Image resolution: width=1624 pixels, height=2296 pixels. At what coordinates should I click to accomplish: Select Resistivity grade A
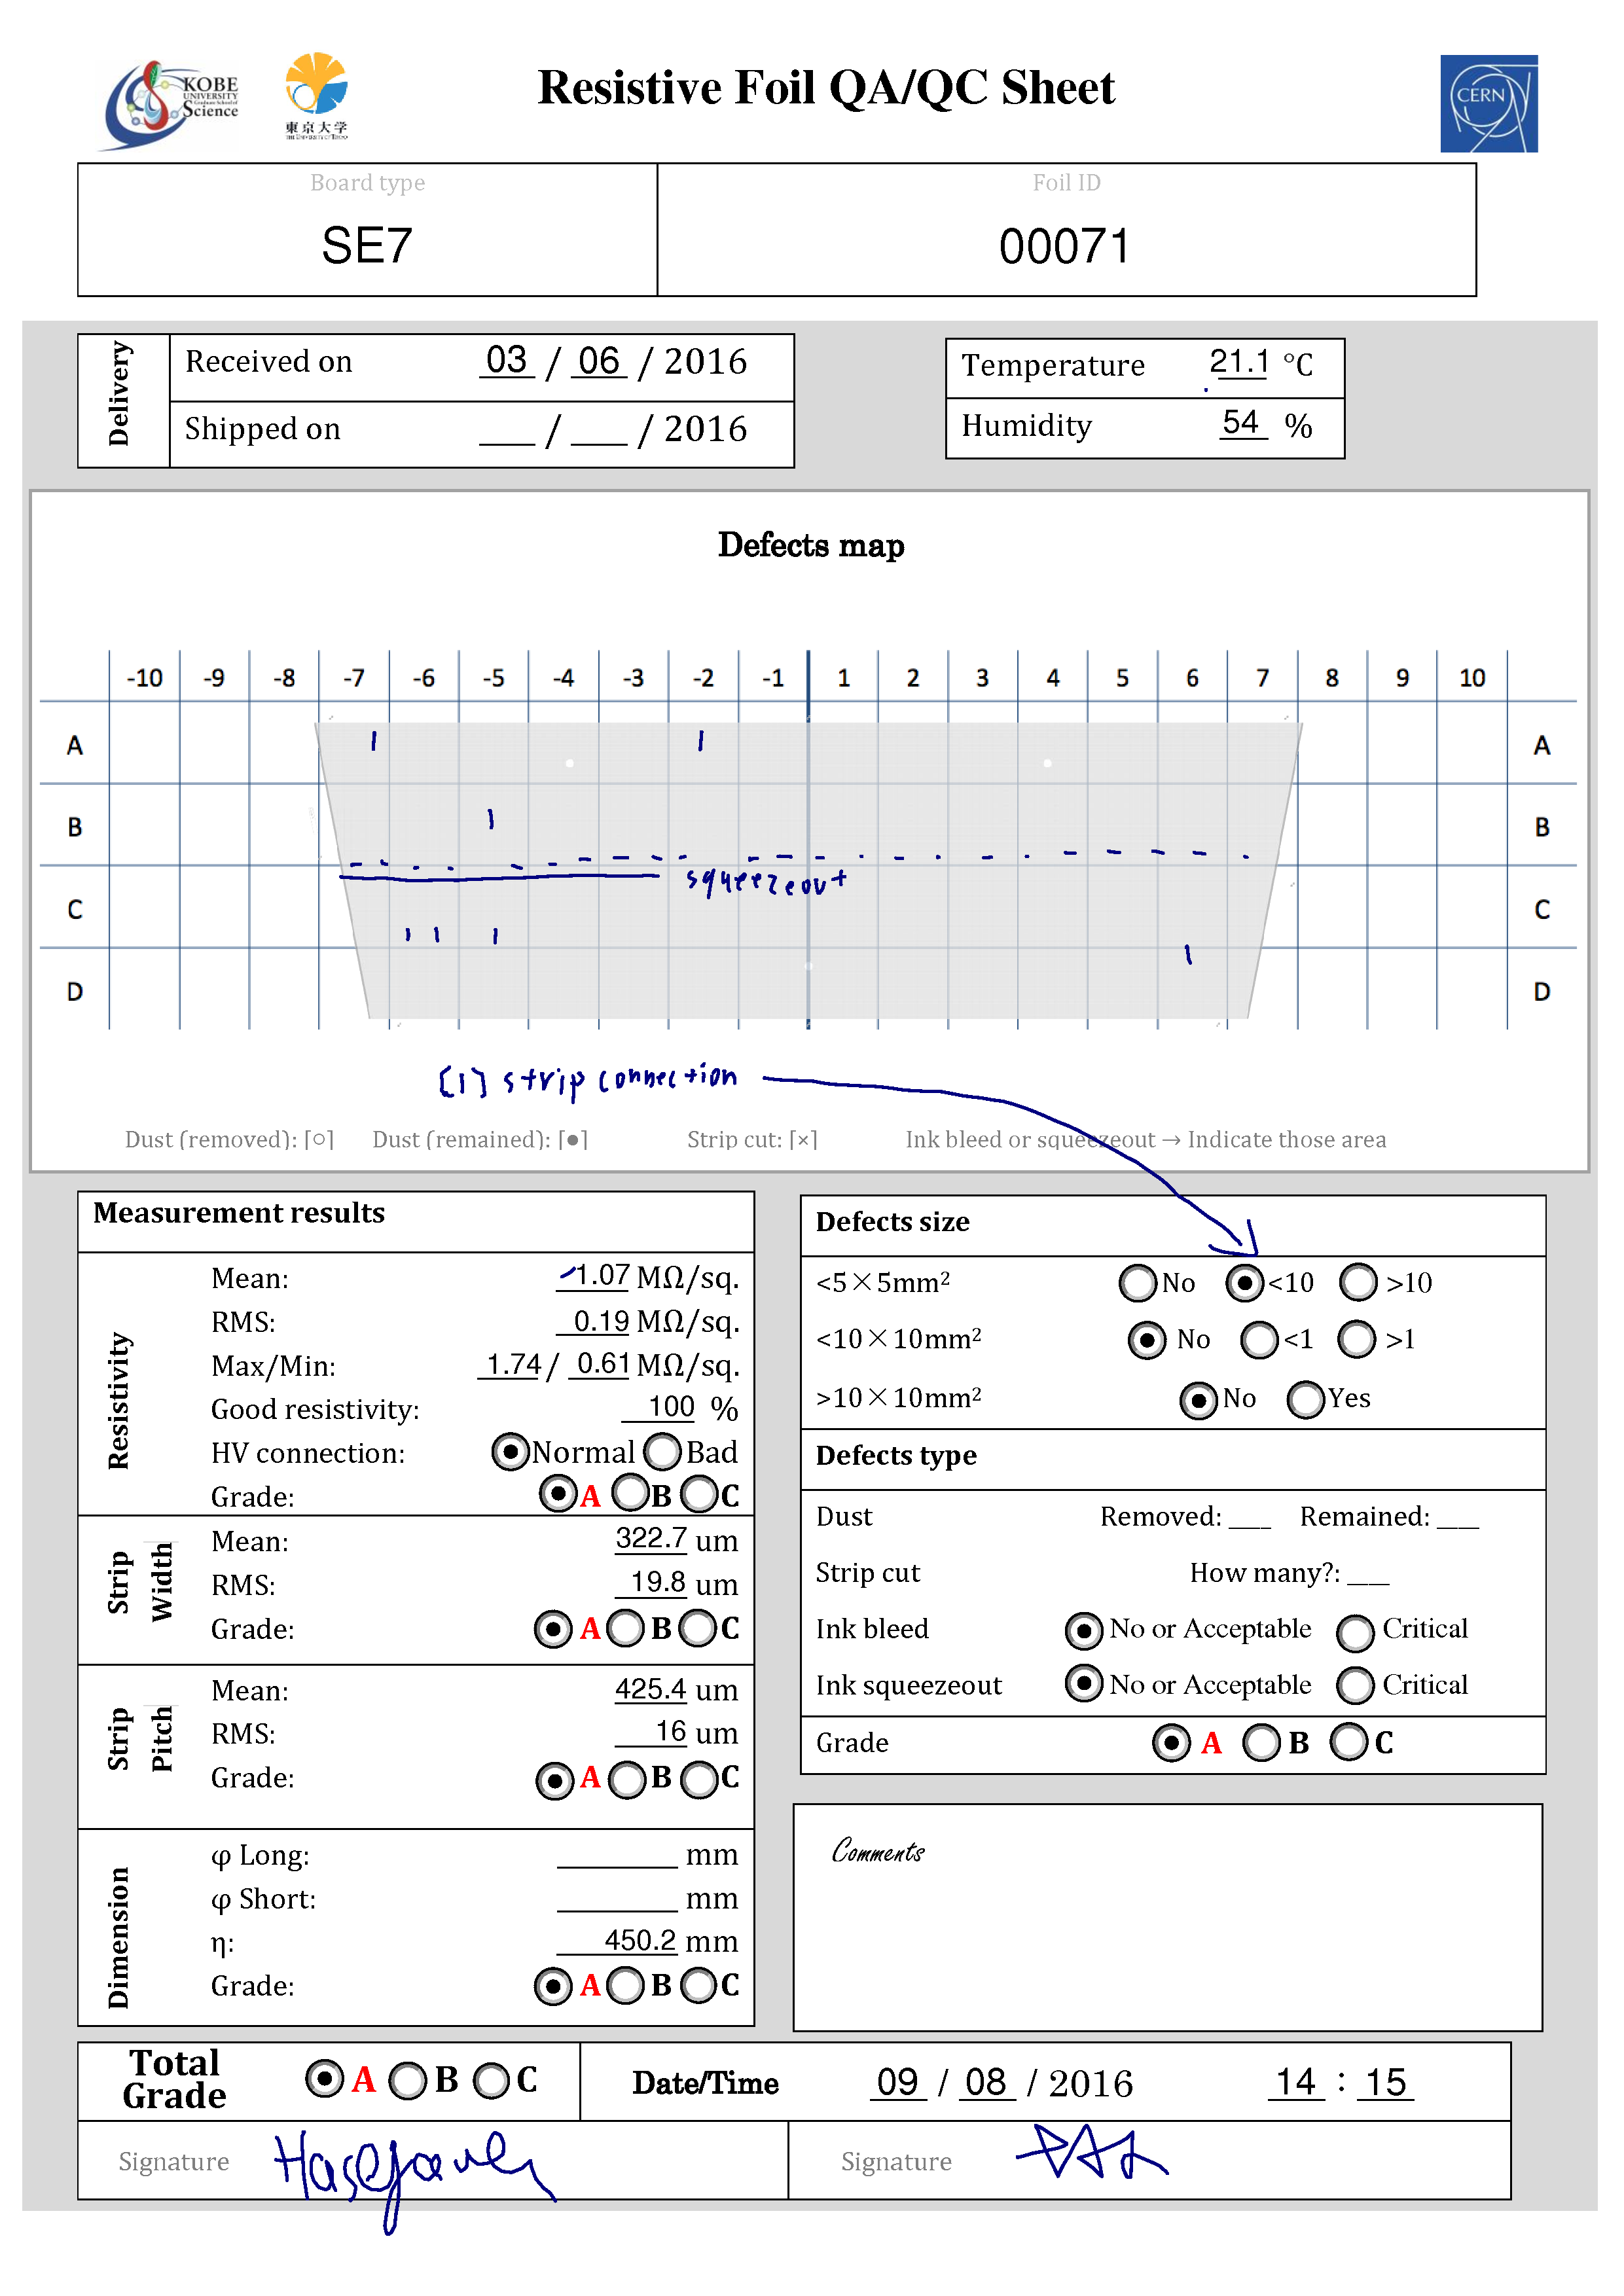(557, 1495)
